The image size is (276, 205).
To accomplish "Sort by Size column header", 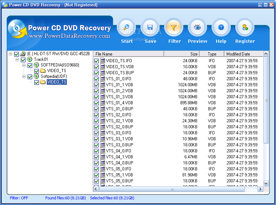I will [x=182, y=54].
